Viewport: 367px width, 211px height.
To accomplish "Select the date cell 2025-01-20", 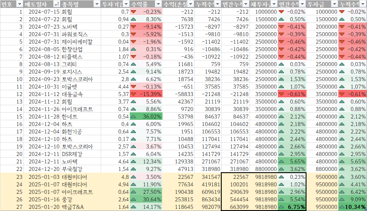I will coord(42,207).
